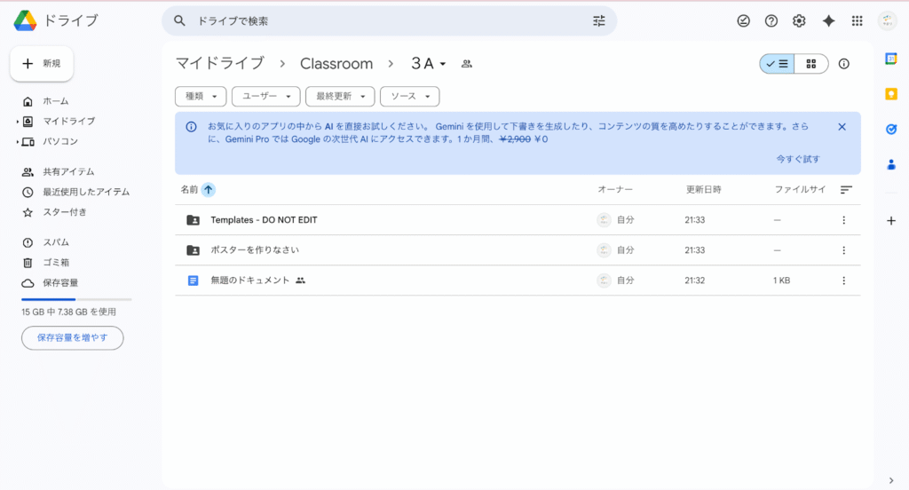
Task: Open the Gemini sparkle icon
Action: coord(828,21)
